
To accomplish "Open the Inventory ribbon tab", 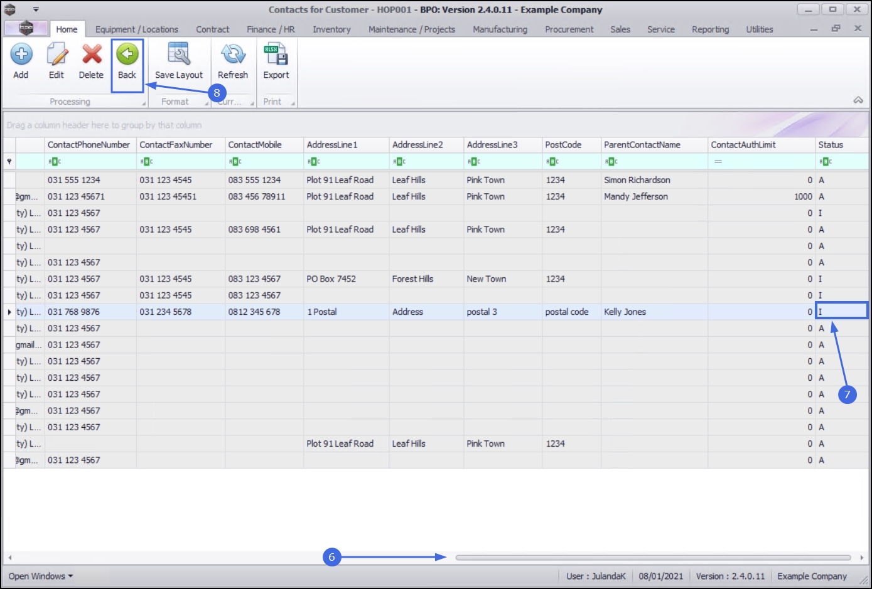I will [x=331, y=29].
